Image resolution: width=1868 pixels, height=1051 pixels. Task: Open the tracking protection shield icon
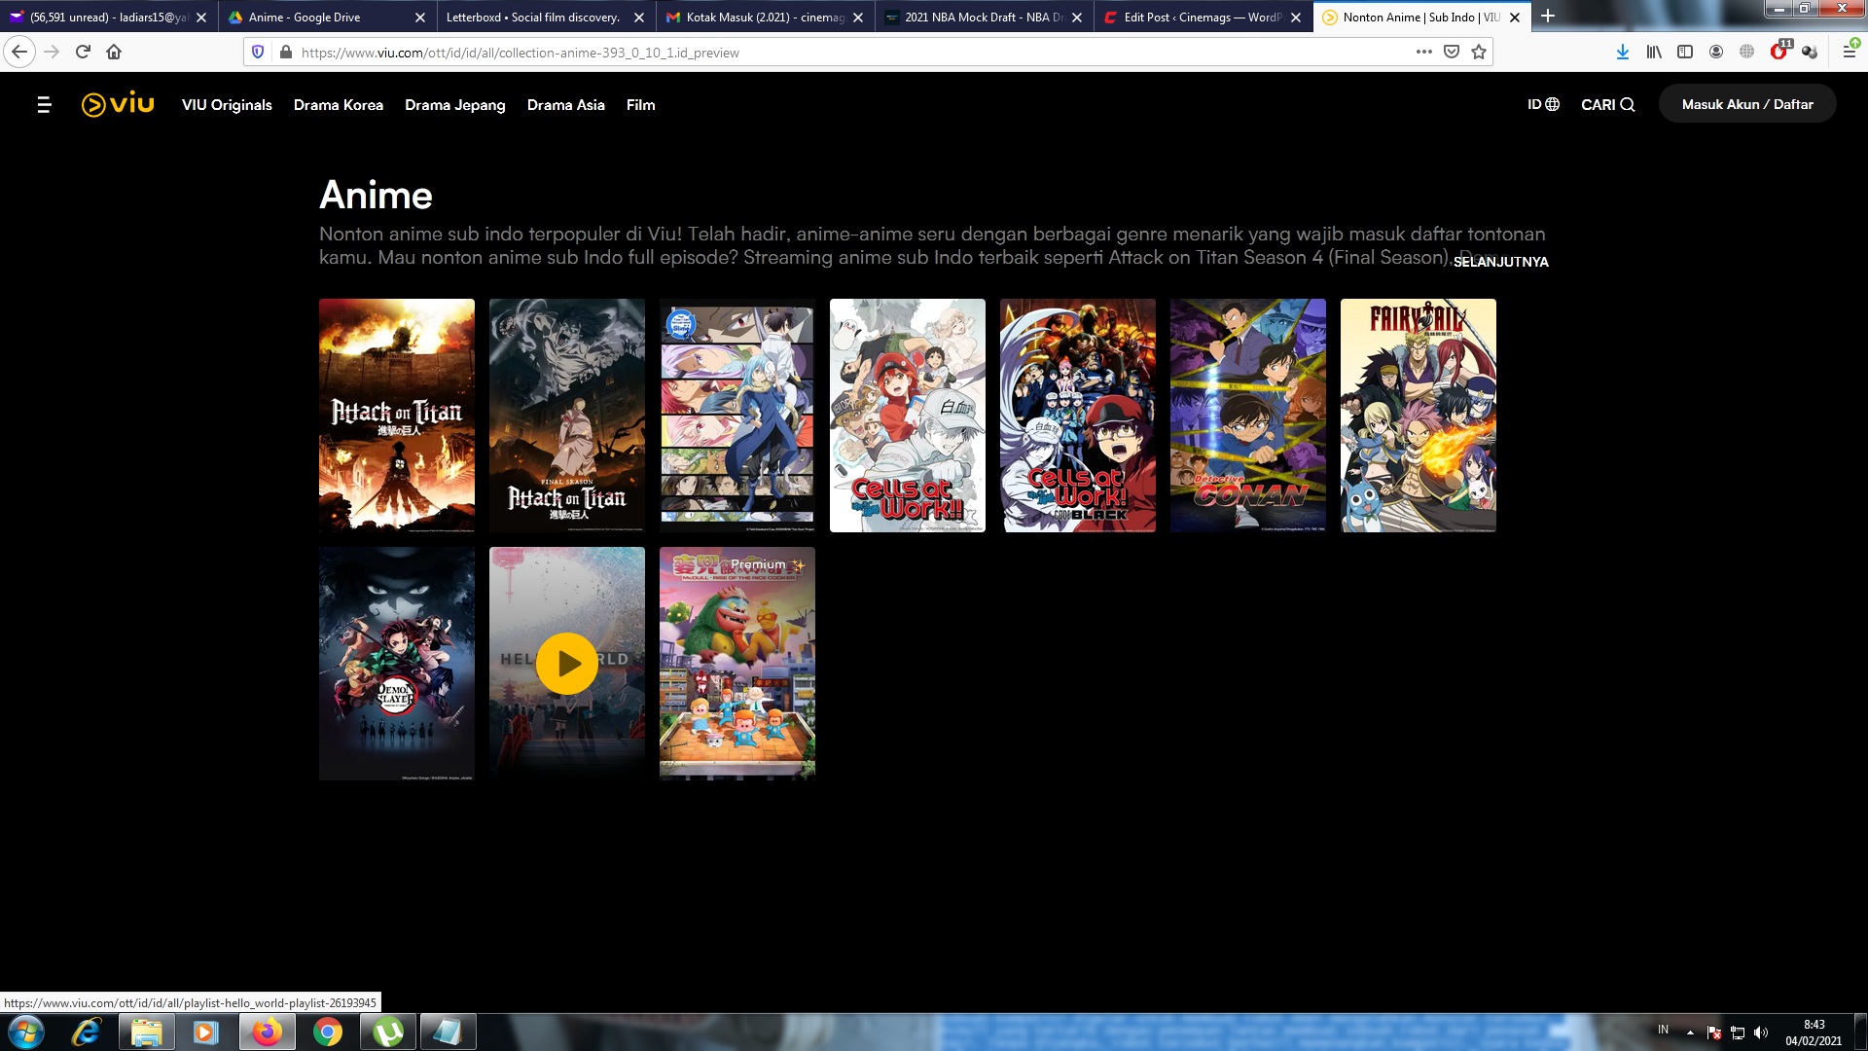[258, 52]
